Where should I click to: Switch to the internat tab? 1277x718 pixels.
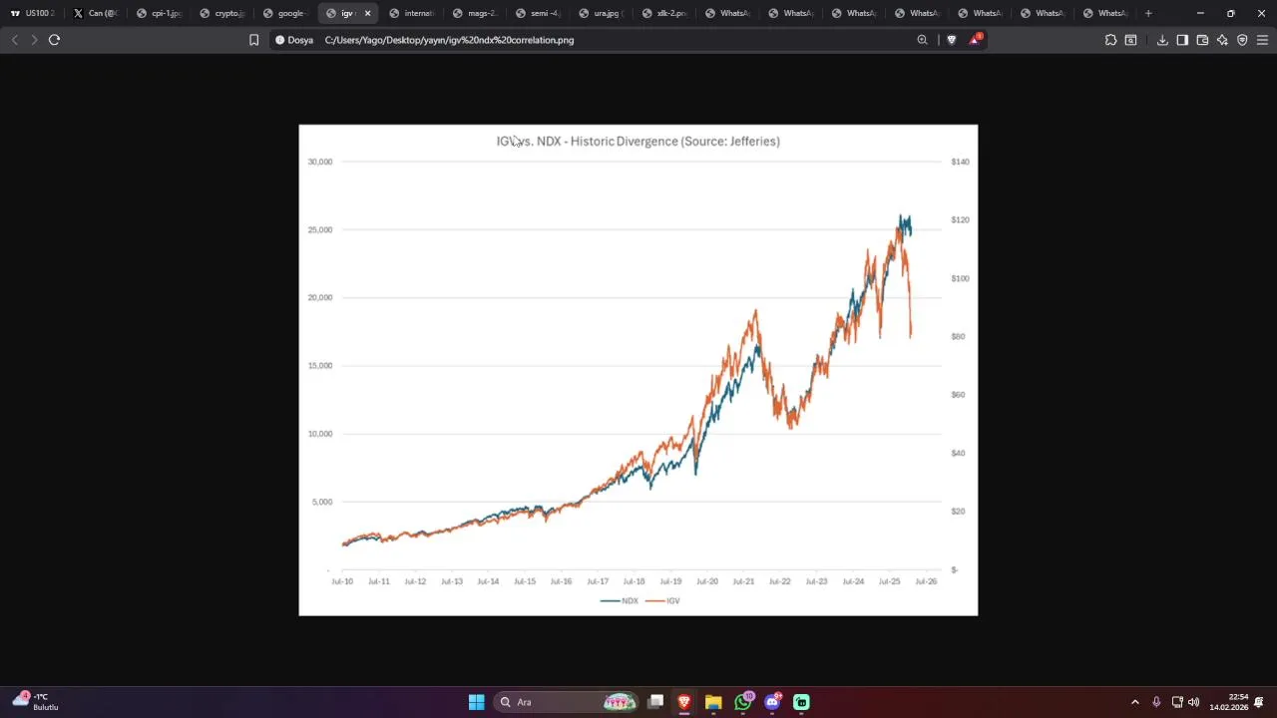411,13
